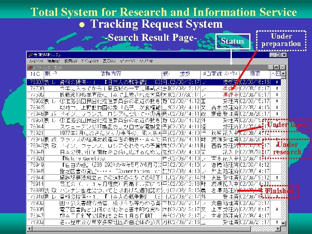
Task: Maximize the main application window
Action: point(278,55)
